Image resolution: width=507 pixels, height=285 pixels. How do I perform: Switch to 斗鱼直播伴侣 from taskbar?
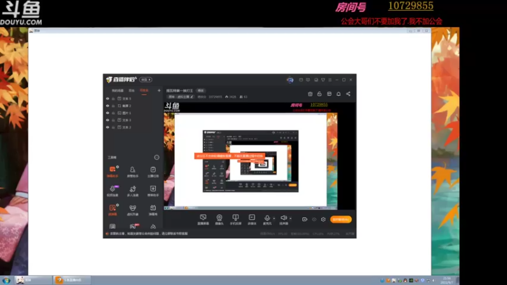pos(72,280)
